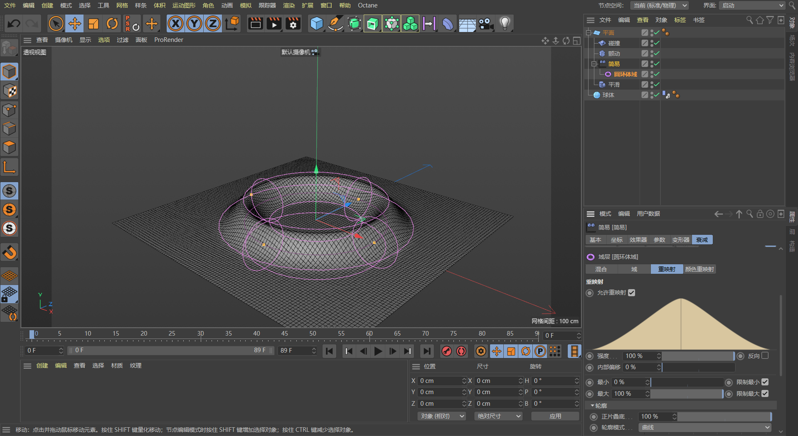Uncheck the 限制最小 checkbox

(x=765, y=382)
